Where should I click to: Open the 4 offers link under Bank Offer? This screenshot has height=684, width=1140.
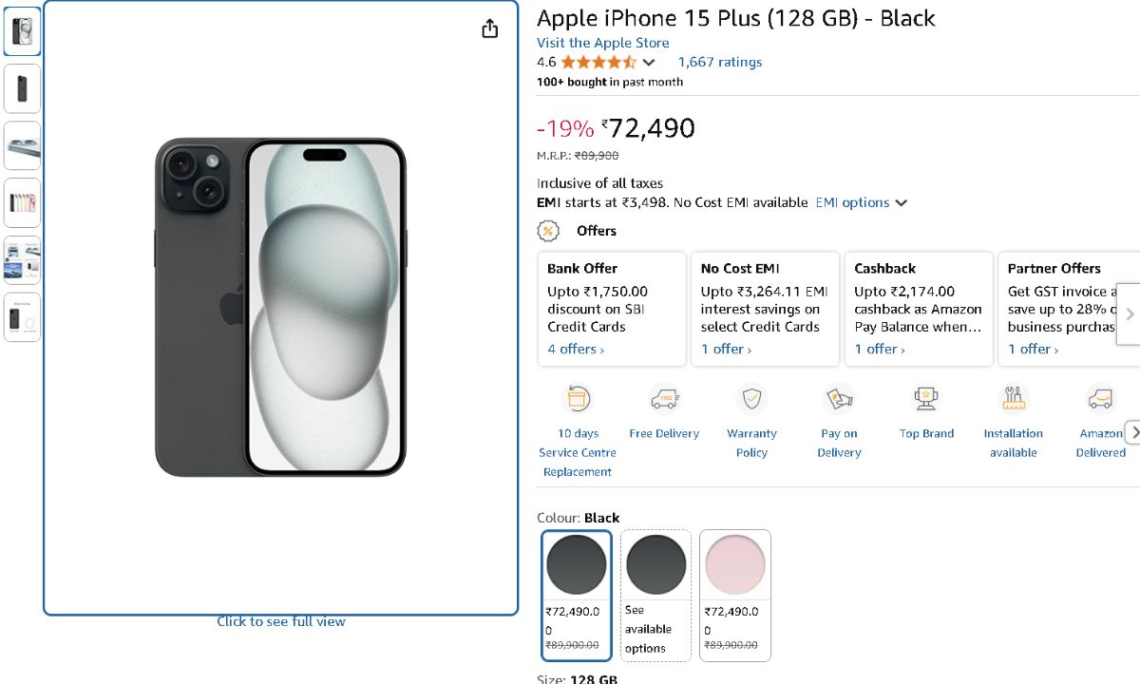click(x=576, y=349)
